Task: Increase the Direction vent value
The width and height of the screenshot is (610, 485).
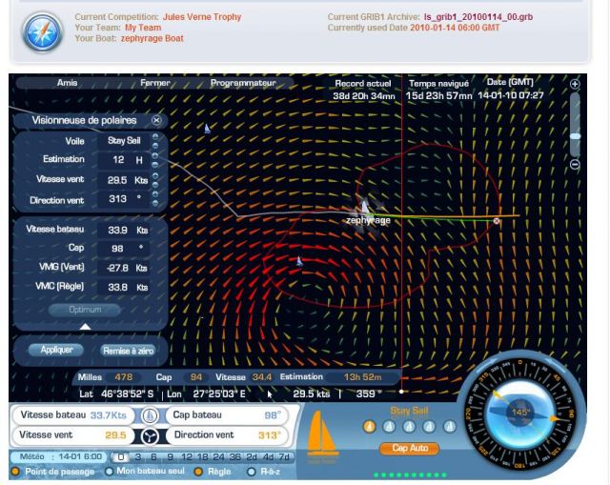Action: [x=155, y=193]
